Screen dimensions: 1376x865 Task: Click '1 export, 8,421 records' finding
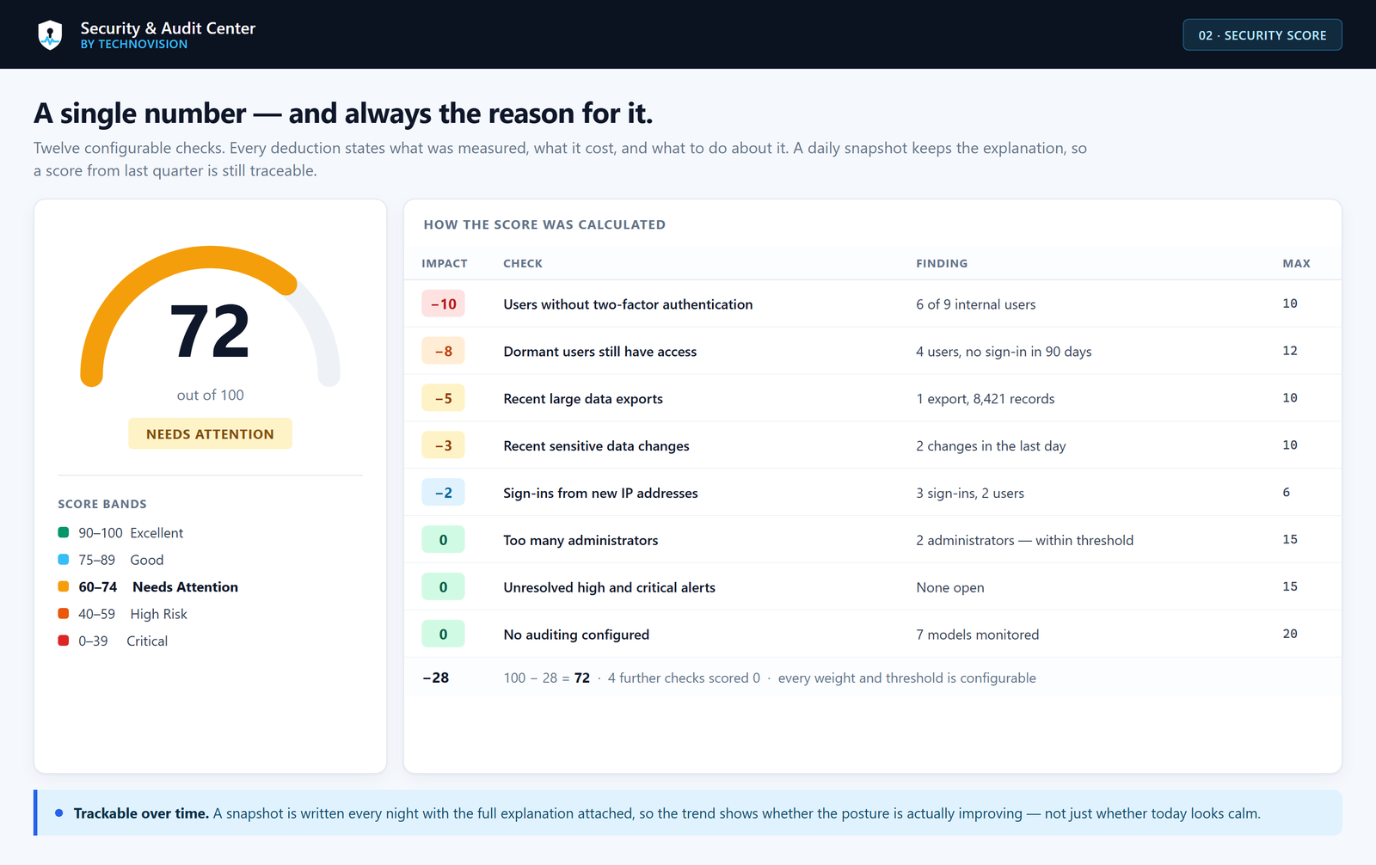pyautogui.click(x=986, y=399)
